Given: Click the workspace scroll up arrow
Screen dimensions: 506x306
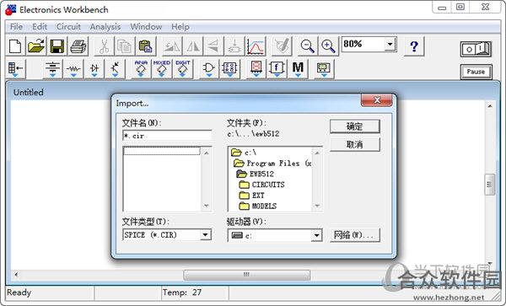Looking at the screenshot, I should click(x=489, y=105).
